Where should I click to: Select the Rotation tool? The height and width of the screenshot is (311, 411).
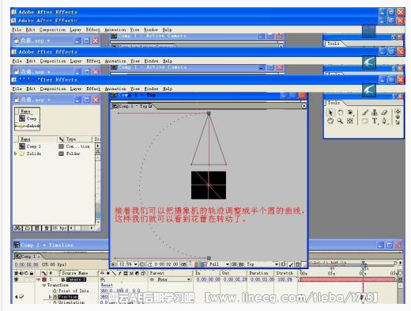341,112
